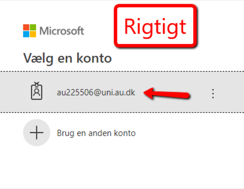Click the person figure on ID badge
This screenshot has width=244, height=189.
tap(37, 92)
